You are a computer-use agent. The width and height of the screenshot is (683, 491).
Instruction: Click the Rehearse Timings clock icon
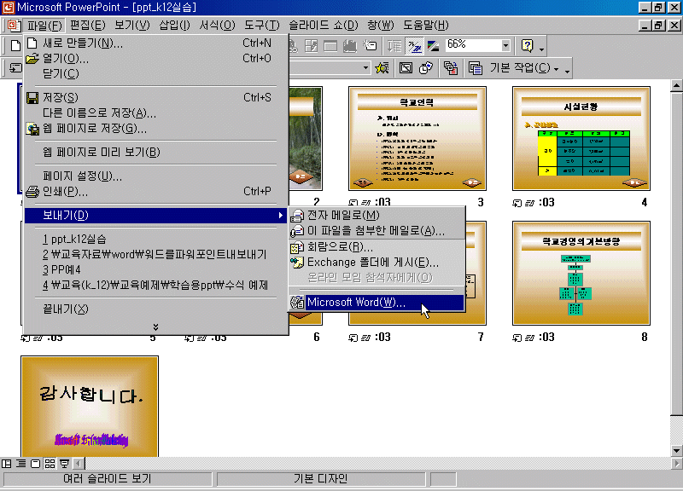pyautogui.click(x=425, y=68)
